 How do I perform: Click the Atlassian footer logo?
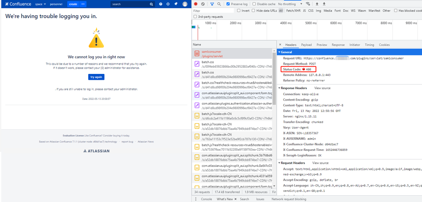[x=96, y=151]
